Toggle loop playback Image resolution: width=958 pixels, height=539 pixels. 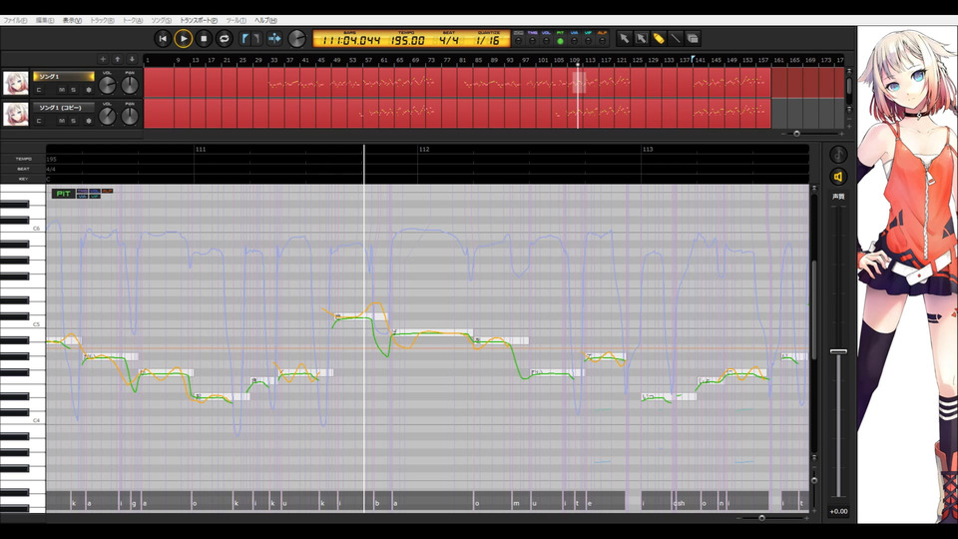click(x=225, y=39)
